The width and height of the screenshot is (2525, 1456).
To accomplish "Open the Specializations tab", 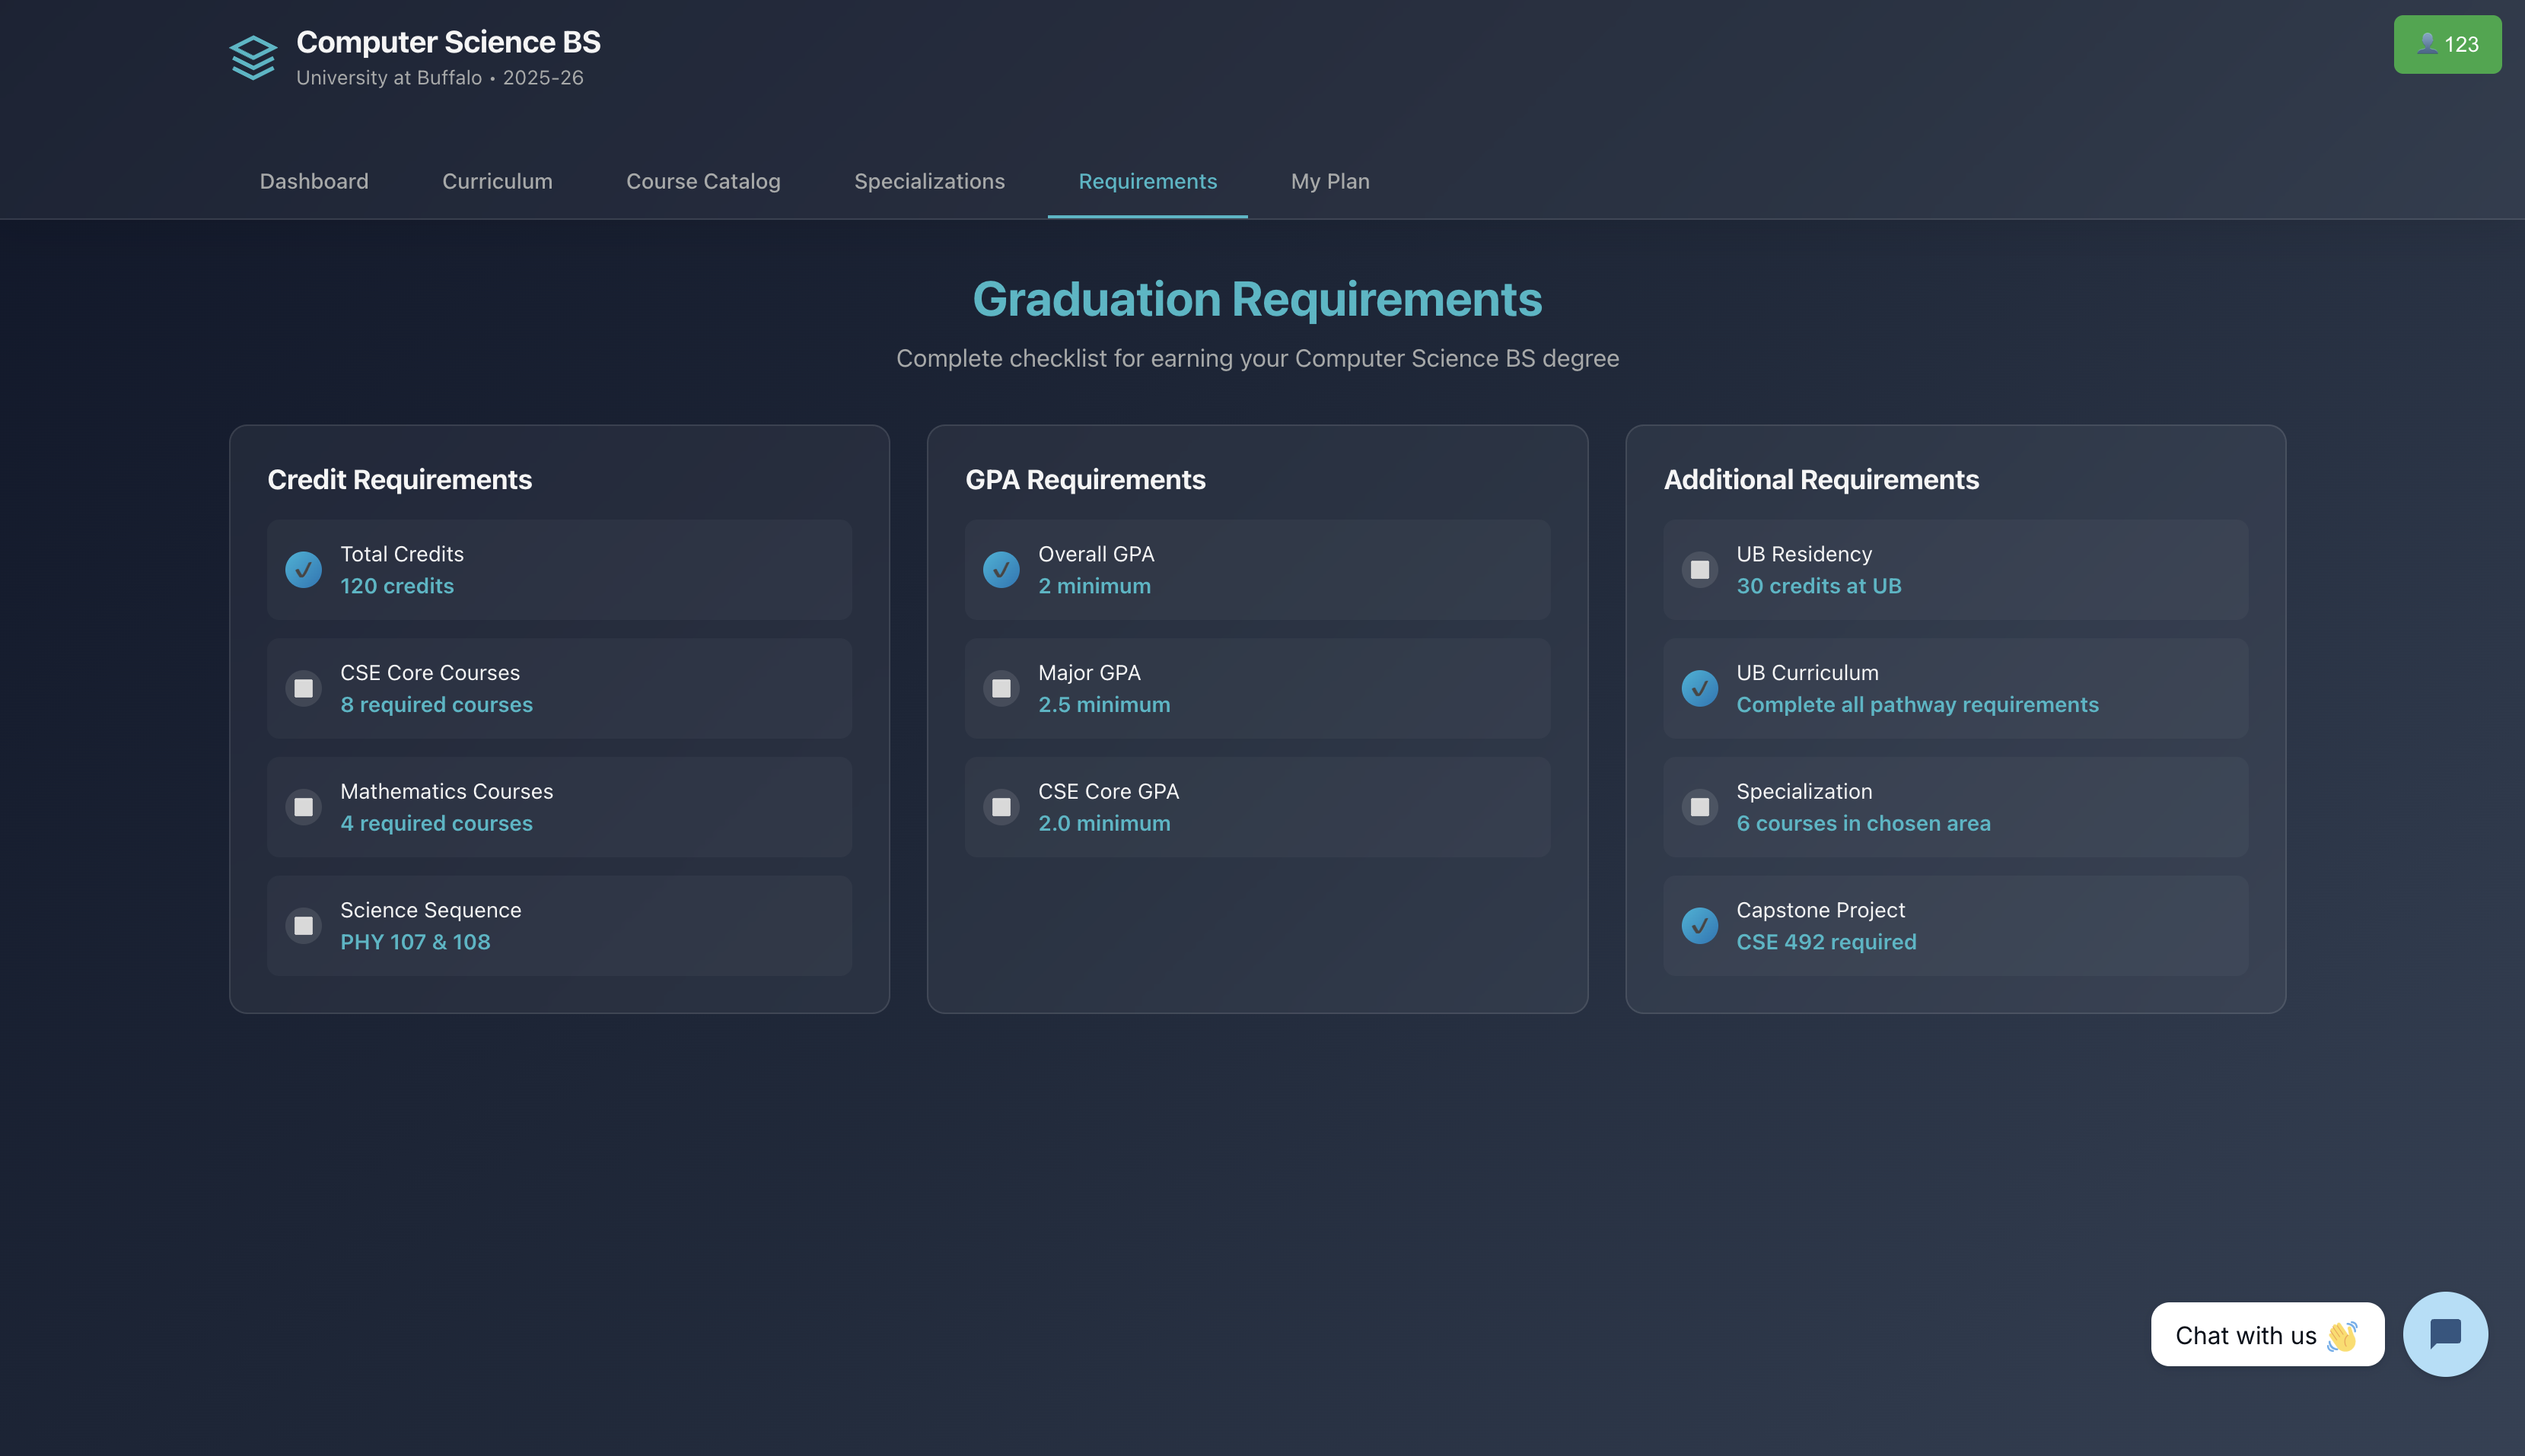I will point(928,181).
